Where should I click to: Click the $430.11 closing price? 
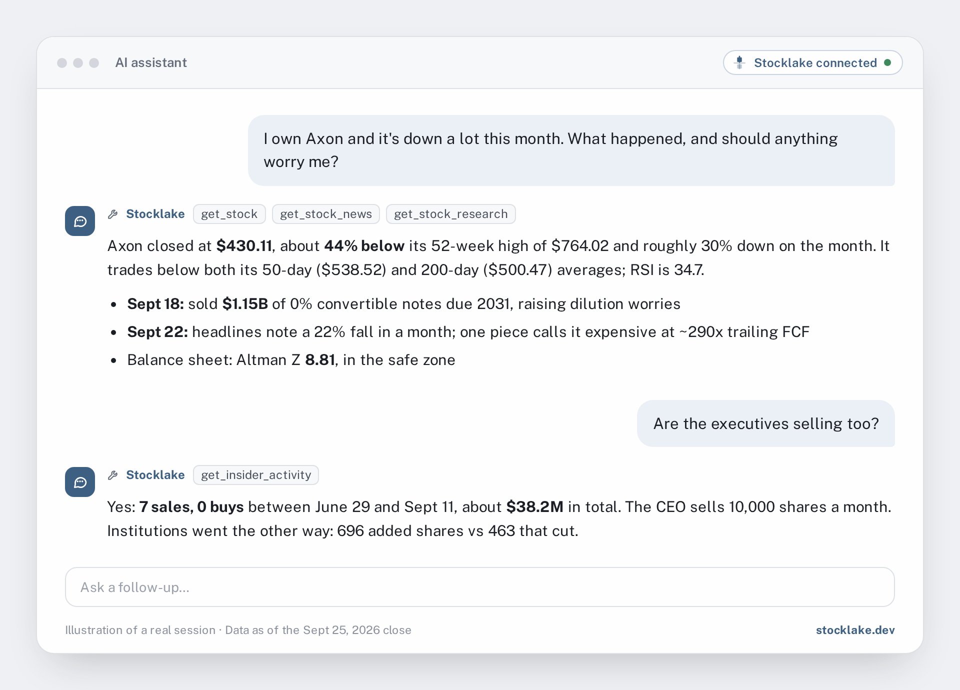(244, 246)
